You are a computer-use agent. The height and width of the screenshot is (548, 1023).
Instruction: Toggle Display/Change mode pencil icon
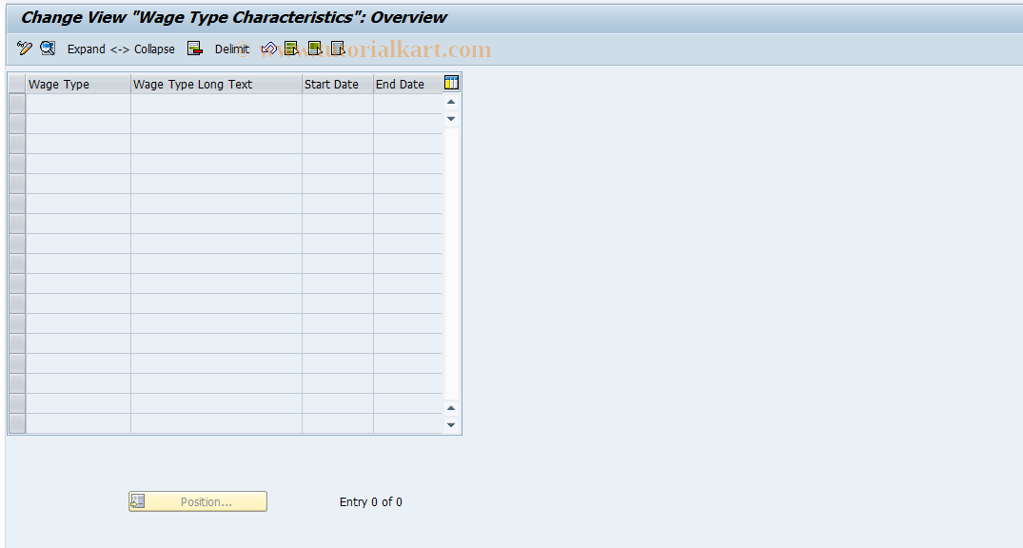[24, 49]
